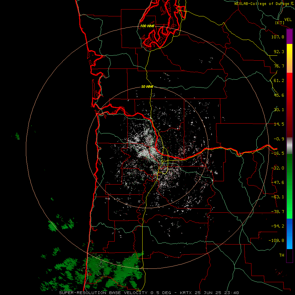Click the -47.6 velocity scale value
This screenshot has width=295, height=295.
tap(278, 183)
